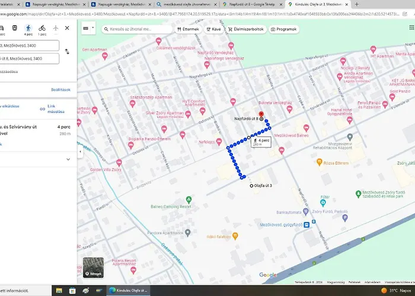Screen dimensions: 415x296
Task: Click the copy link chain icon
Action: coord(42,109)
